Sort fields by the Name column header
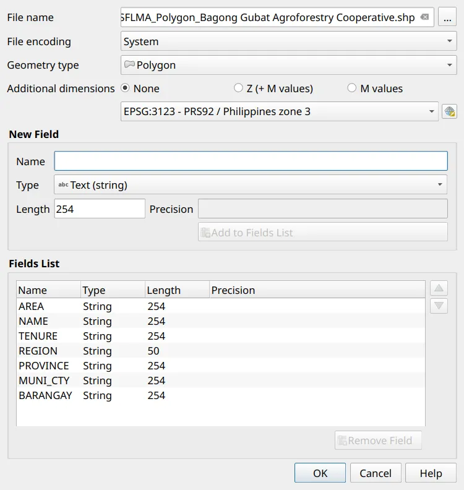This screenshot has width=464, height=490. coord(49,290)
